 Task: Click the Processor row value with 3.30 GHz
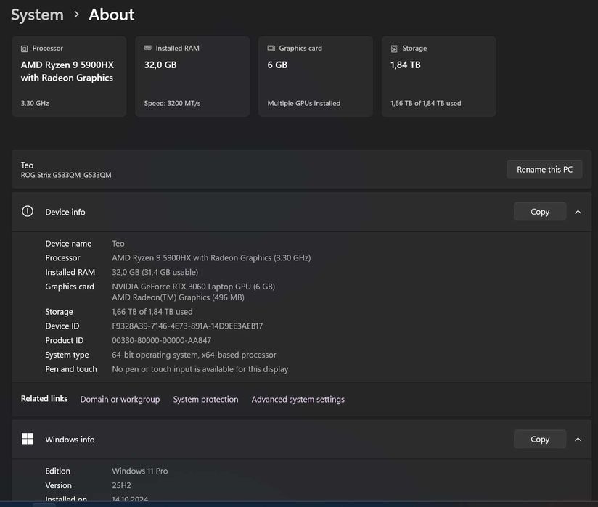coord(211,257)
